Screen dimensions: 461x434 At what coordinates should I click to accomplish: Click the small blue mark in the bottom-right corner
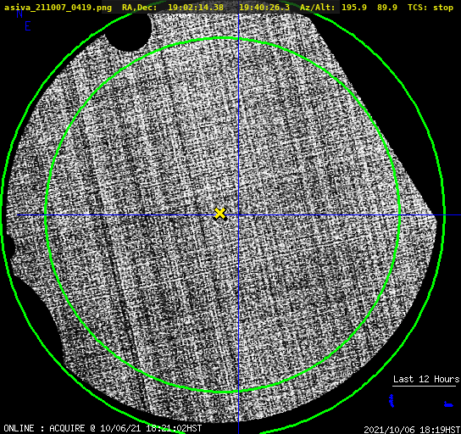[x=448, y=404]
